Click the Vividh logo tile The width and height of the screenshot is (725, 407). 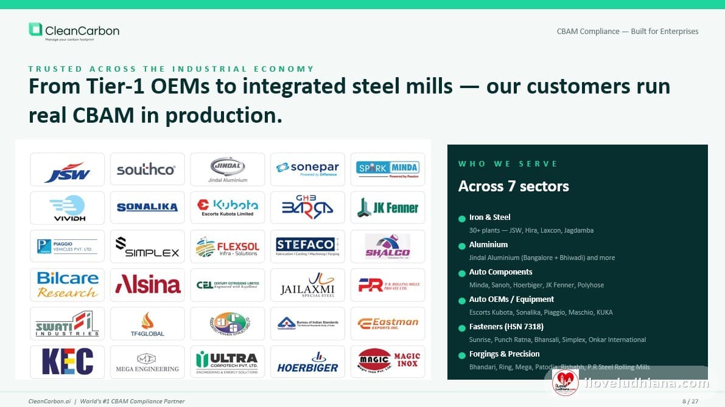pos(68,208)
